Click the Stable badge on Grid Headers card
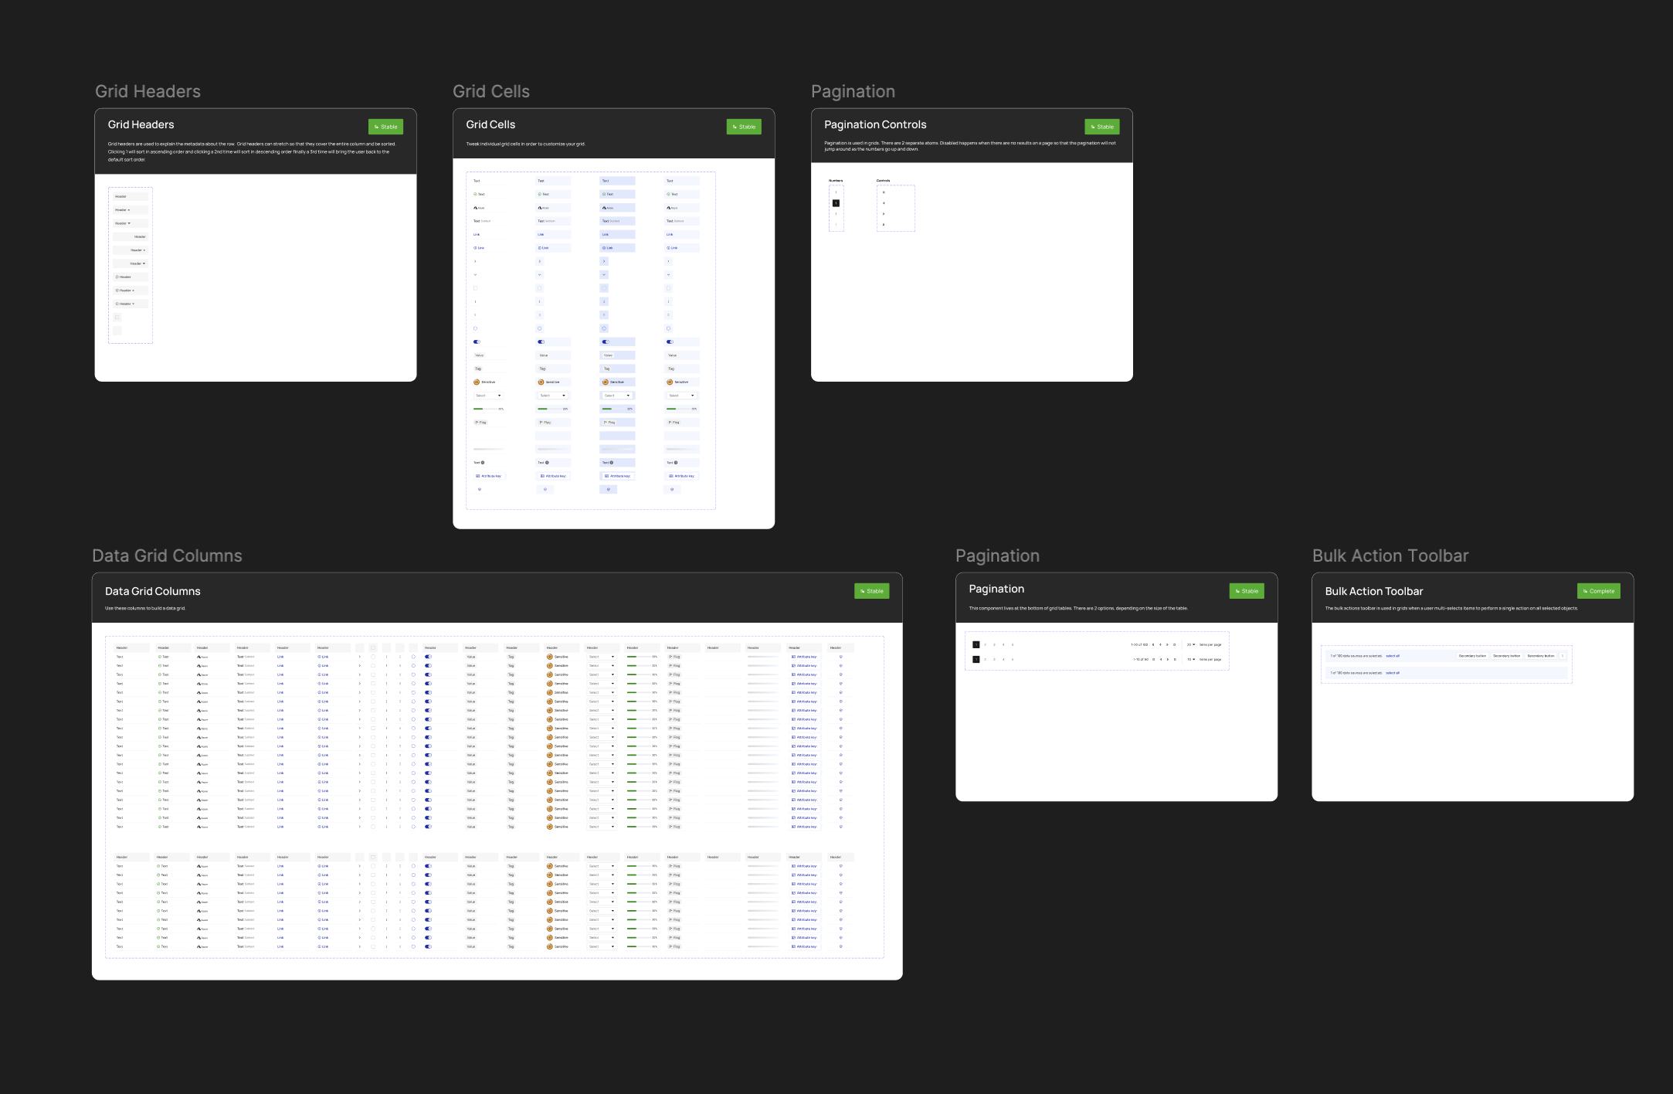Screen dimensions: 1673x1094 pyautogui.click(x=385, y=127)
